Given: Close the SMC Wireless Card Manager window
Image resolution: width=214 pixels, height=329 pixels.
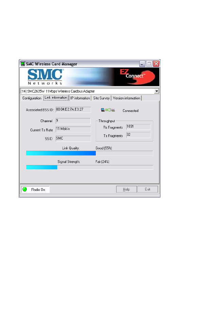Looking at the screenshot, I should coord(156,64).
